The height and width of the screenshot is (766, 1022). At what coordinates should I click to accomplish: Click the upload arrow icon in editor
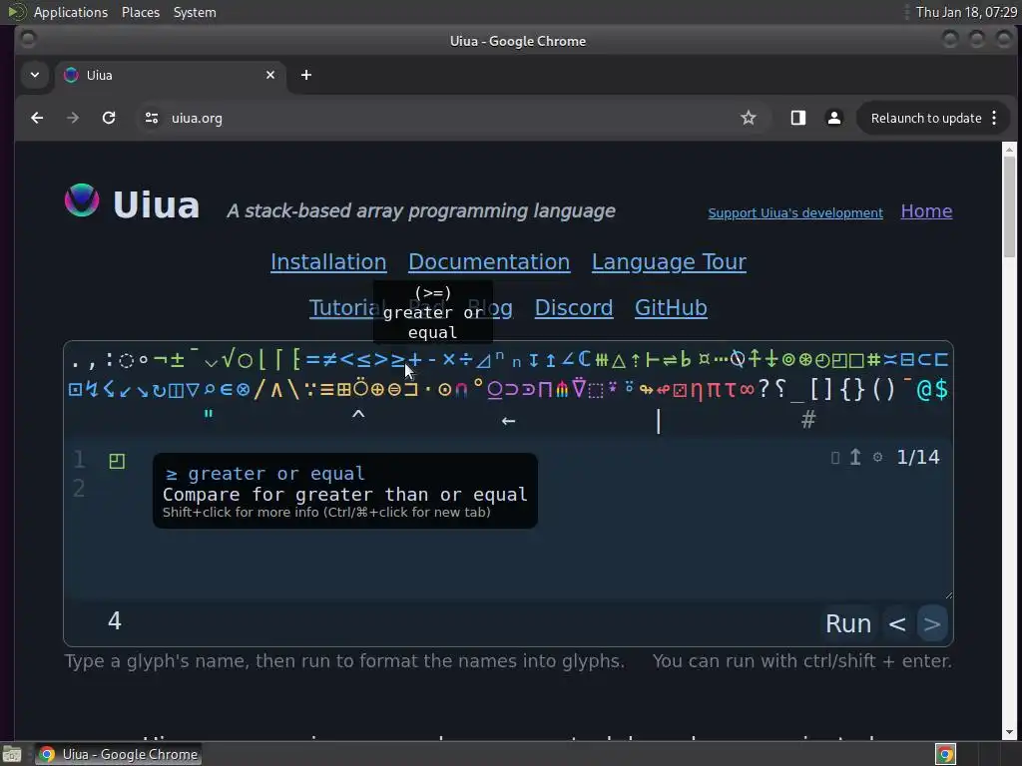pos(855,457)
